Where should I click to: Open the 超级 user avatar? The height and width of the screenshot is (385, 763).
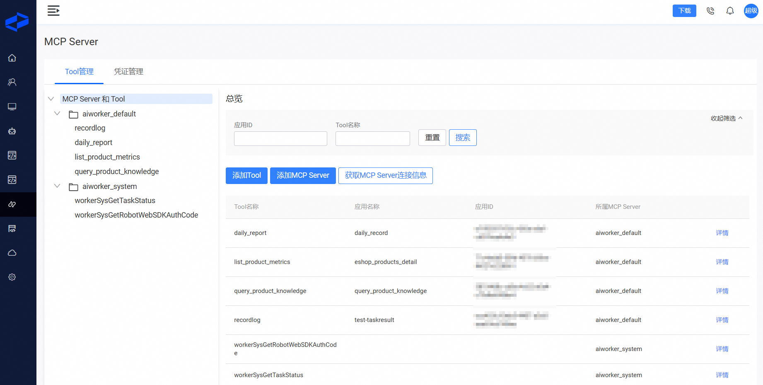pyautogui.click(x=751, y=11)
